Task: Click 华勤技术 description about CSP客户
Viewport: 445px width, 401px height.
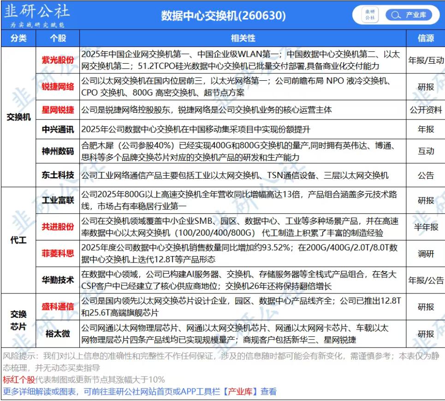Action: coord(239,280)
